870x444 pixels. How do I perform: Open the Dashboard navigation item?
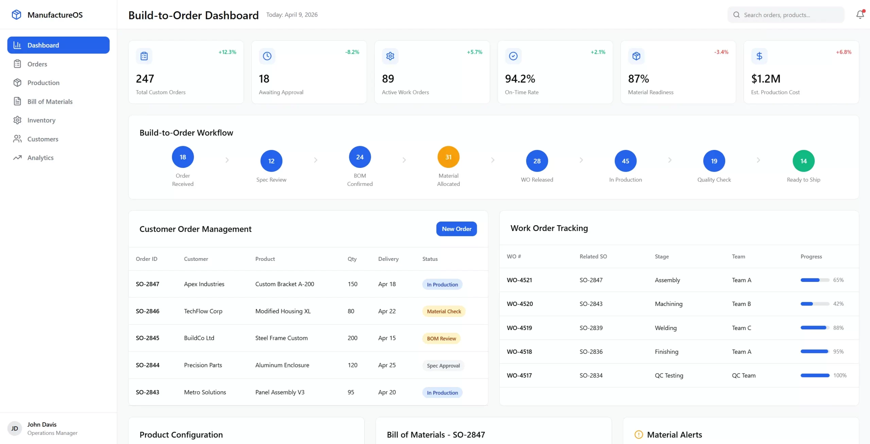coord(43,45)
